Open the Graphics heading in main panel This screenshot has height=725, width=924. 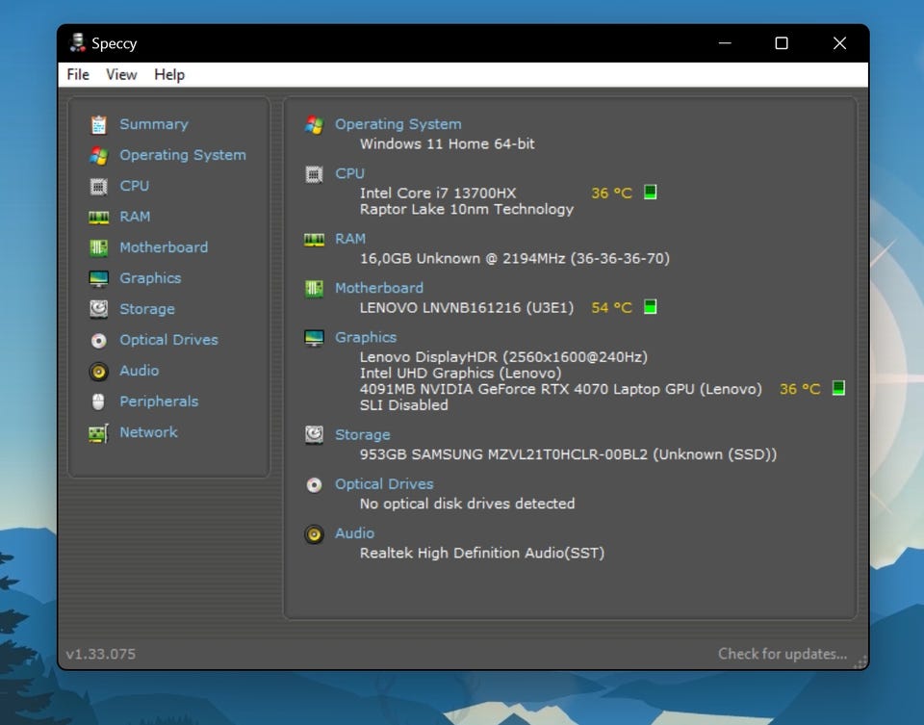coord(365,337)
